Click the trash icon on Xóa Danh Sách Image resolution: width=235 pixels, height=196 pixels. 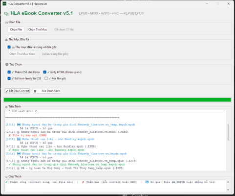click(35, 91)
